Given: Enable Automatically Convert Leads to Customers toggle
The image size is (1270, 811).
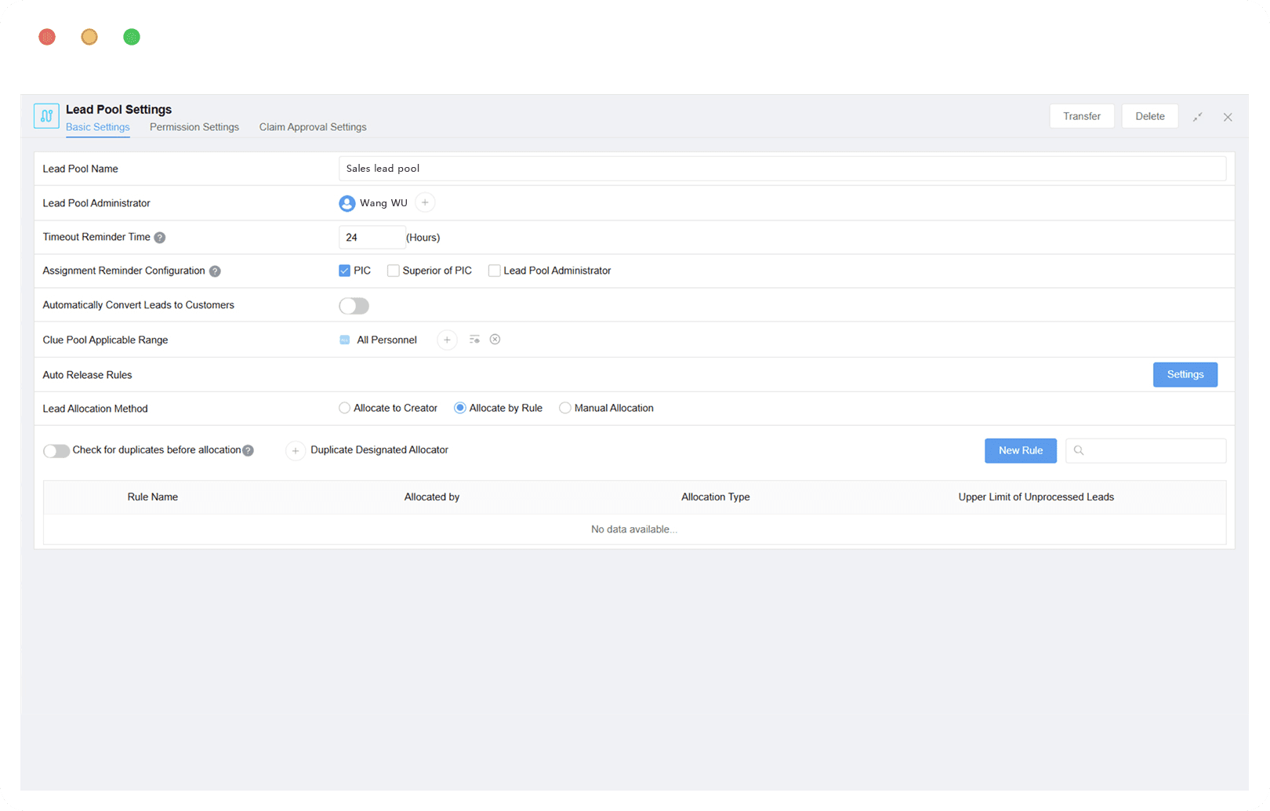Looking at the screenshot, I should click(x=354, y=306).
